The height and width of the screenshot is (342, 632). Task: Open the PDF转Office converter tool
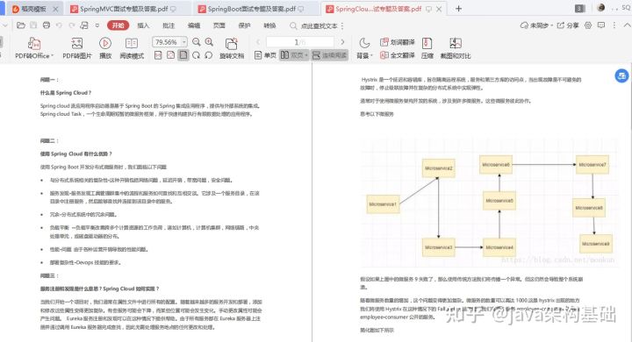pyautogui.click(x=34, y=48)
